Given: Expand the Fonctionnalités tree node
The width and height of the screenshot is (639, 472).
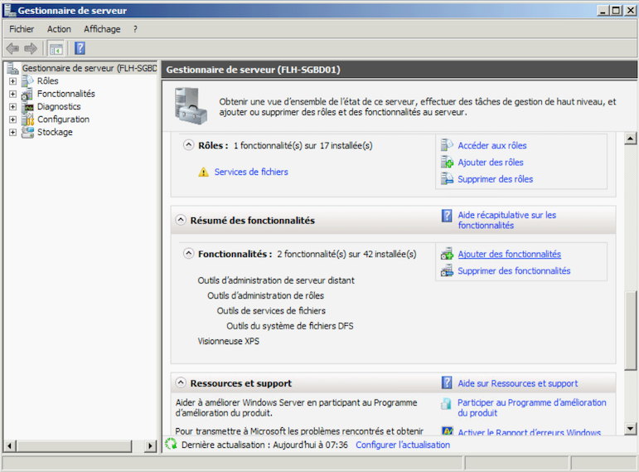Looking at the screenshot, I should pyautogui.click(x=12, y=95).
